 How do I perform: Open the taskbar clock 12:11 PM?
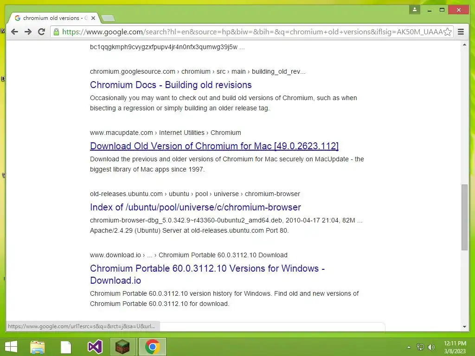[455, 347]
